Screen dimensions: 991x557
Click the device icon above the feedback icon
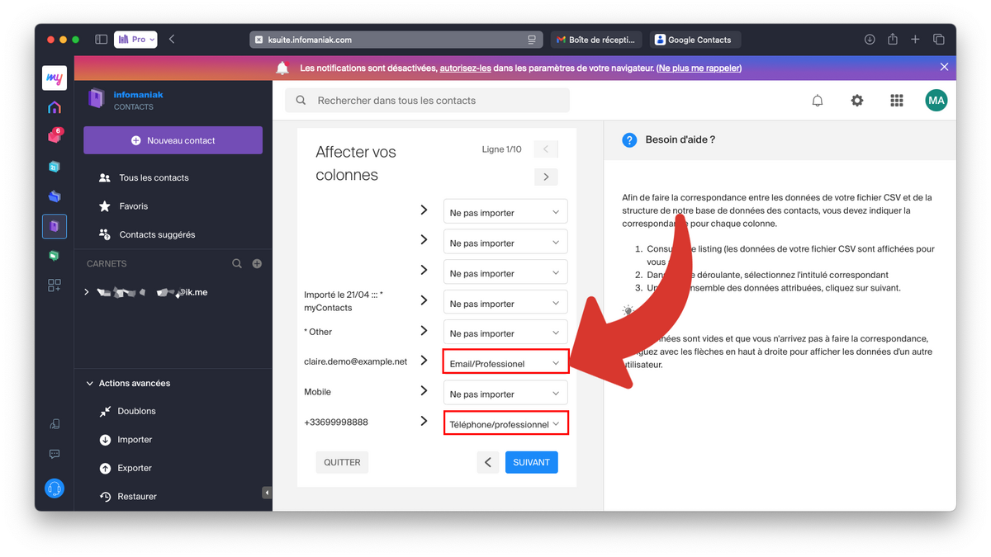click(x=55, y=424)
